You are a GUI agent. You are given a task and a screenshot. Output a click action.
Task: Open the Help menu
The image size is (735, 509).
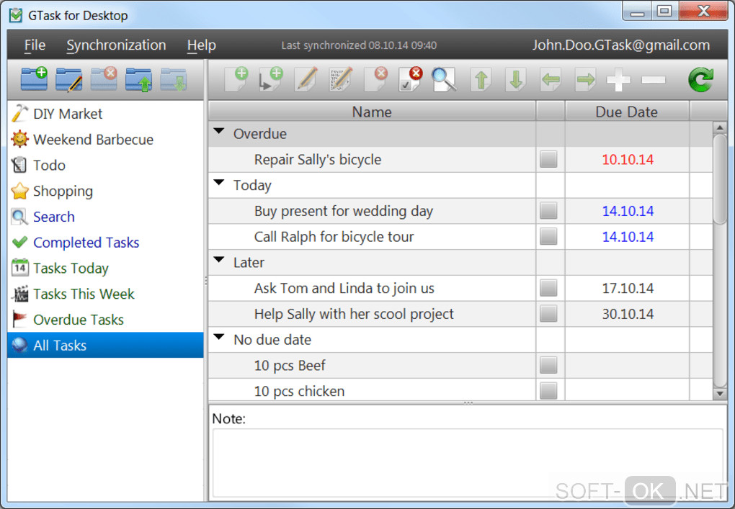click(202, 45)
